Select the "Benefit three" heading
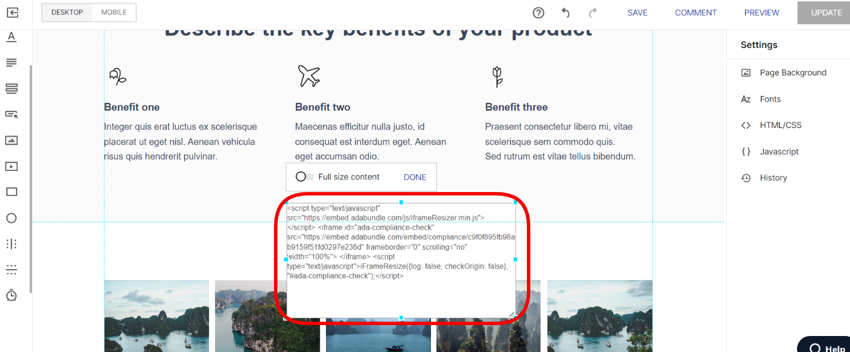 click(516, 107)
